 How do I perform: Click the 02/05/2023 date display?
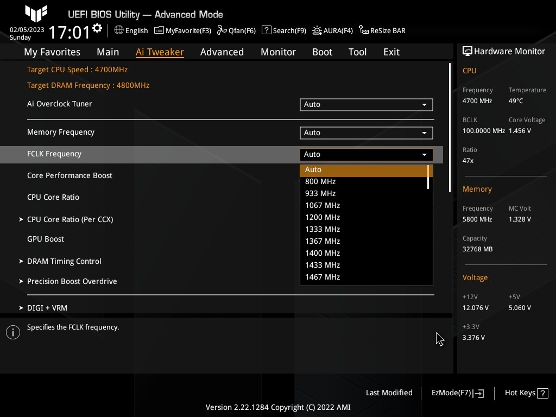27,30
